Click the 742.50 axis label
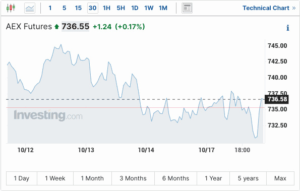 point(277,61)
